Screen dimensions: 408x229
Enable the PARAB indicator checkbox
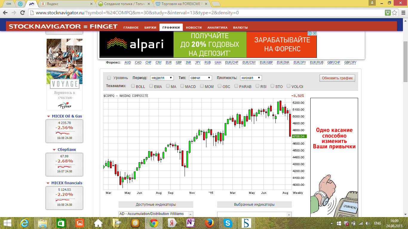tap(236, 86)
